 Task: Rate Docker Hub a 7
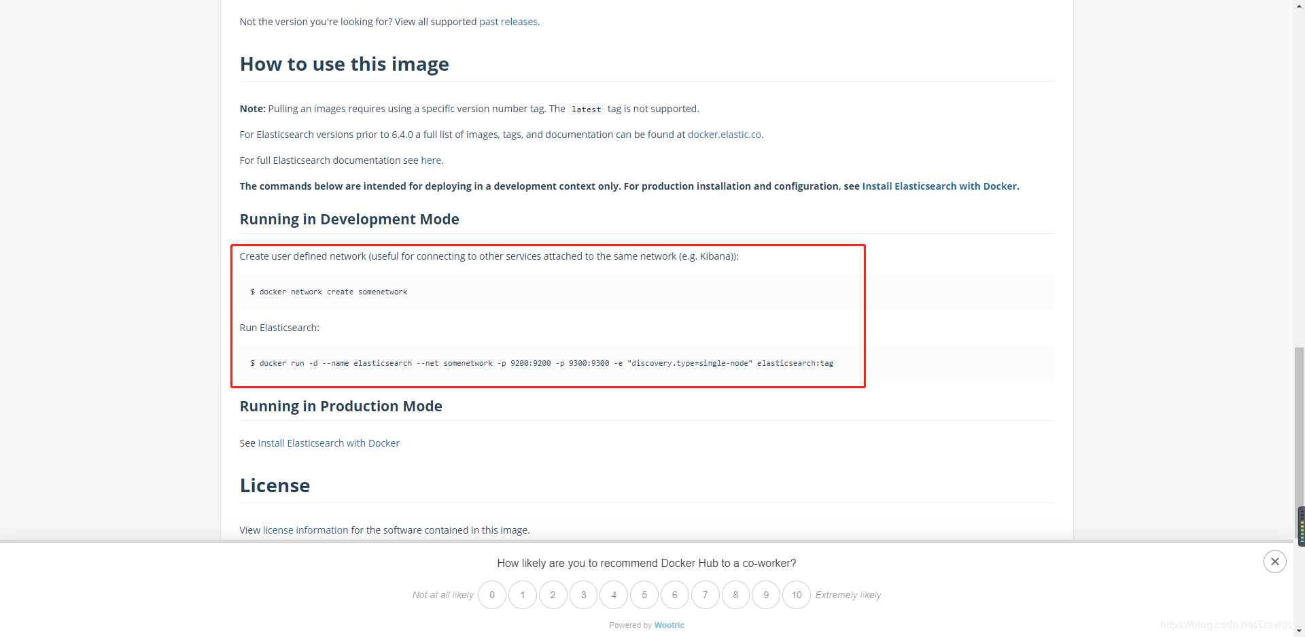click(x=705, y=594)
